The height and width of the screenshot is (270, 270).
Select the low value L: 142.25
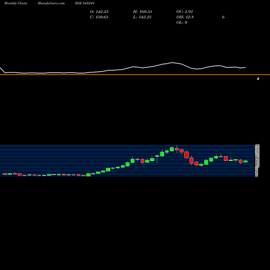(x=143, y=17)
